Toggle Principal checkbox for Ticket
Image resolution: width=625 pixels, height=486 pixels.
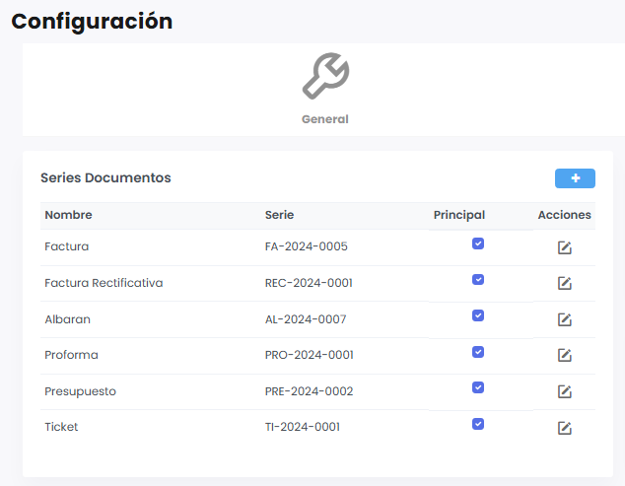click(x=478, y=424)
